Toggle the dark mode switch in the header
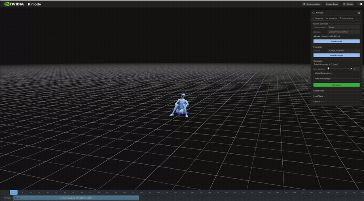This screenshot has height=201, width=364. pyautogui.click(x=360, y=4)
